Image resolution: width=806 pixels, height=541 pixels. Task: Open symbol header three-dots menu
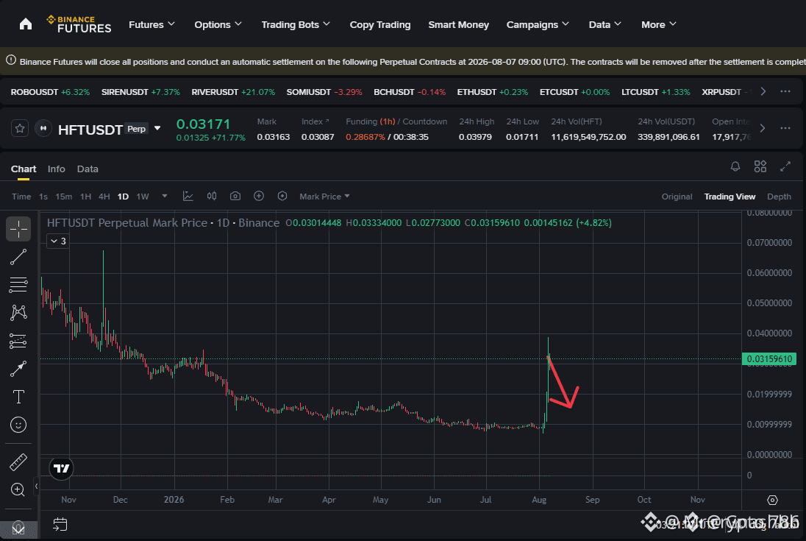pos(785,128)
